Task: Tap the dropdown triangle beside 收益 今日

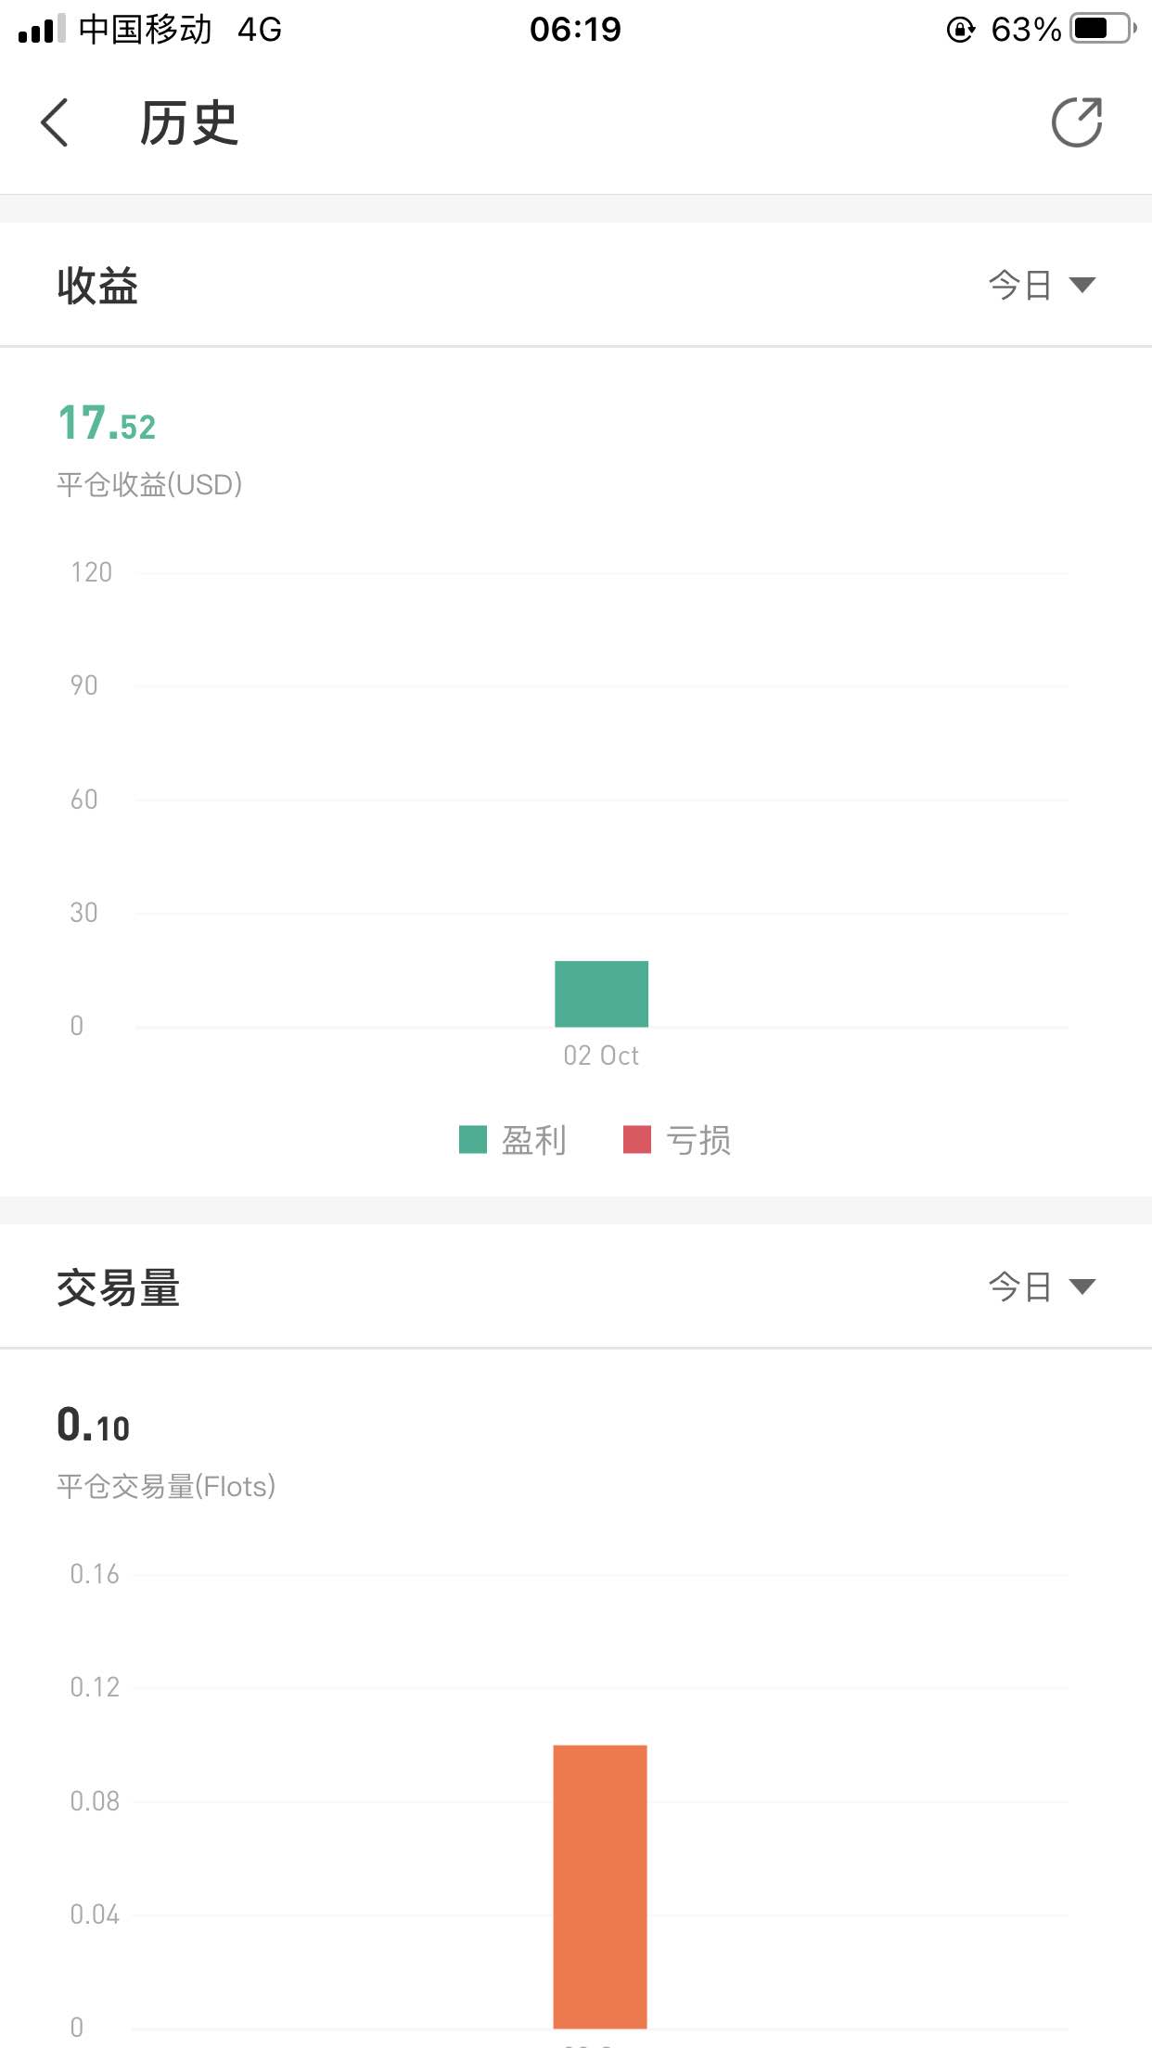Action: (1082, 285)
